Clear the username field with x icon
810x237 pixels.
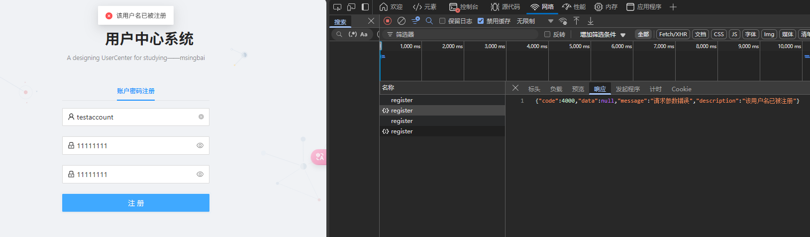pyautogui.click(x=201, y=117)
